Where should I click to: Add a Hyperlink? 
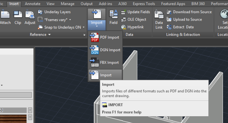tap(132, 27)
